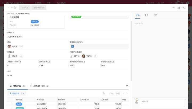Click the first 其他评分成员 avatar
The height and width of the screenshot is (109, 192).
tap(71, 56)
